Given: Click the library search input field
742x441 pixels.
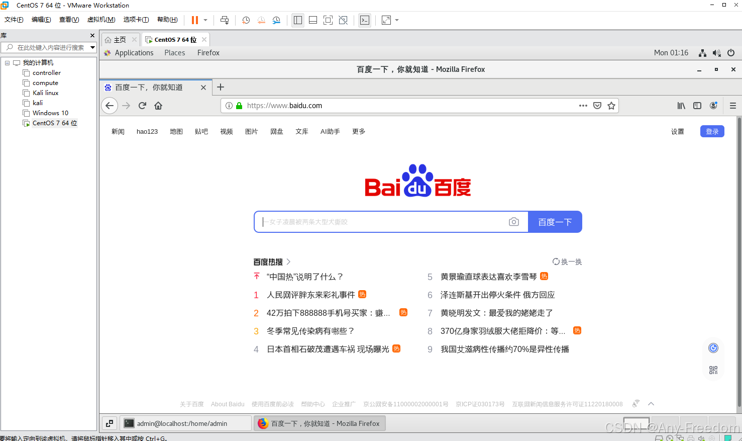Looking at the screenshot, I should coord(50,47).
